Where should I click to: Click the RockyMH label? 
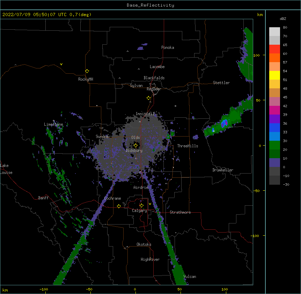(86, 79)
